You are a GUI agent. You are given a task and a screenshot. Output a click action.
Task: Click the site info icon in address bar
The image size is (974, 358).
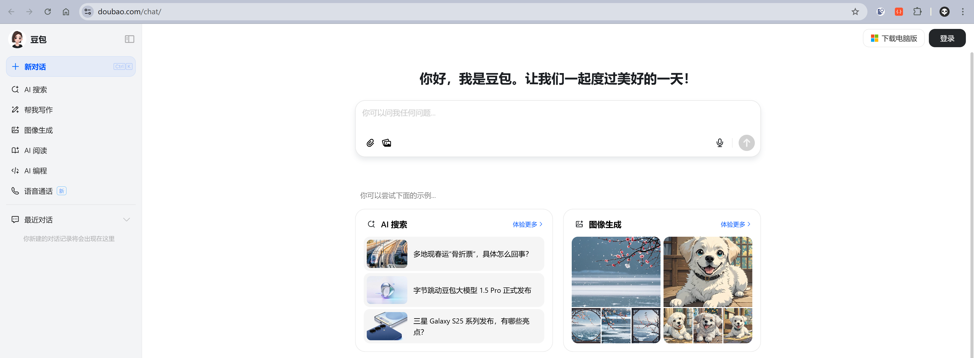88,12
